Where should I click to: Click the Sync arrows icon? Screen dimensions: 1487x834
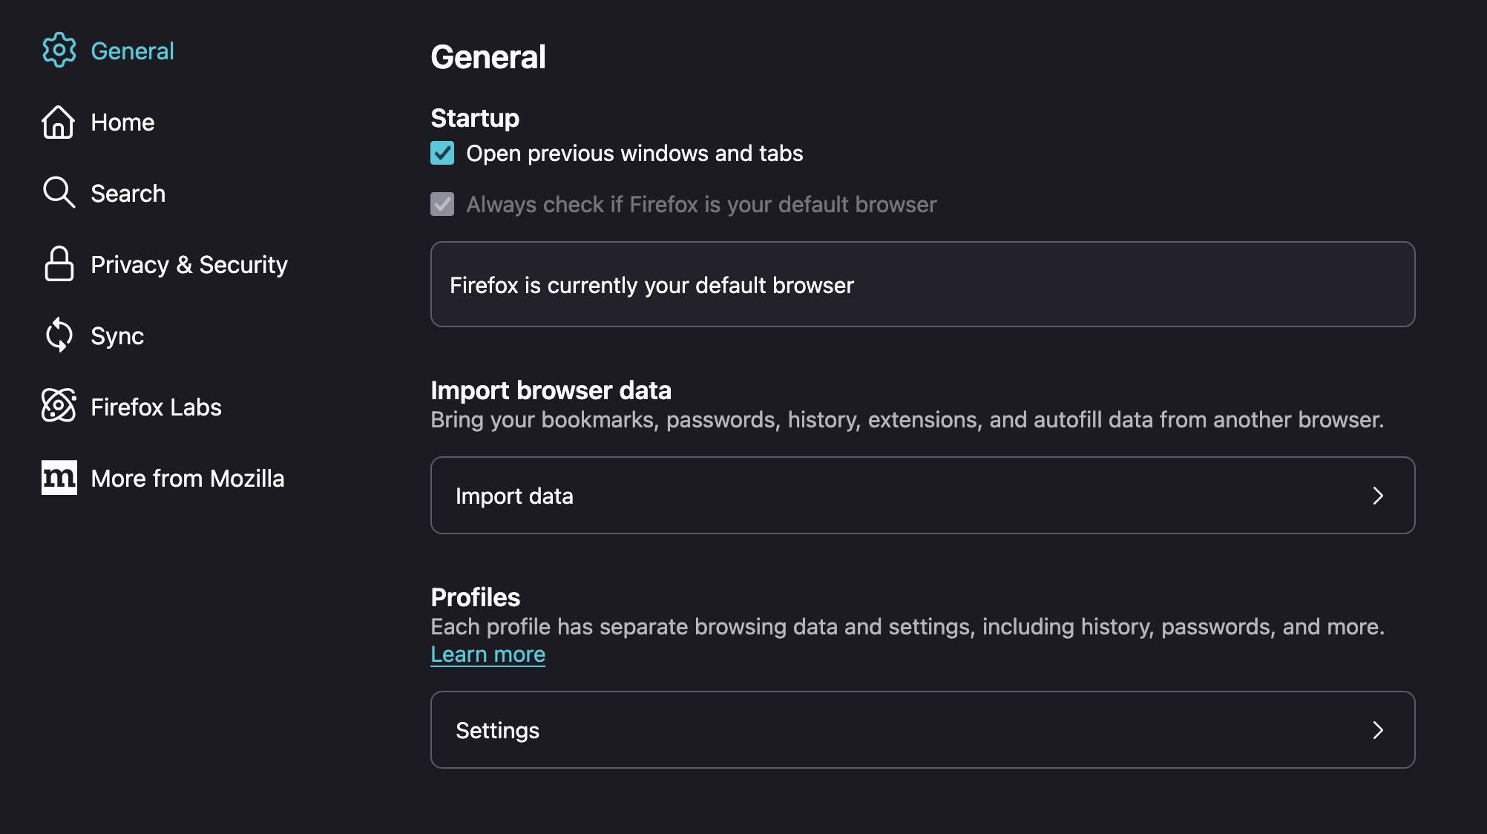pyautogui.click(x=59, y=335)
